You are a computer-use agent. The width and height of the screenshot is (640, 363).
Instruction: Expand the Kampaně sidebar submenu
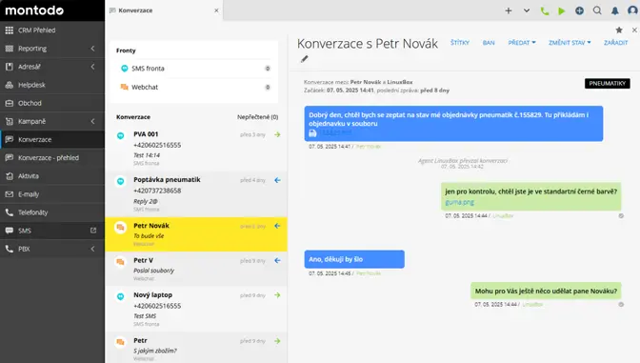[x=92, y=121]
